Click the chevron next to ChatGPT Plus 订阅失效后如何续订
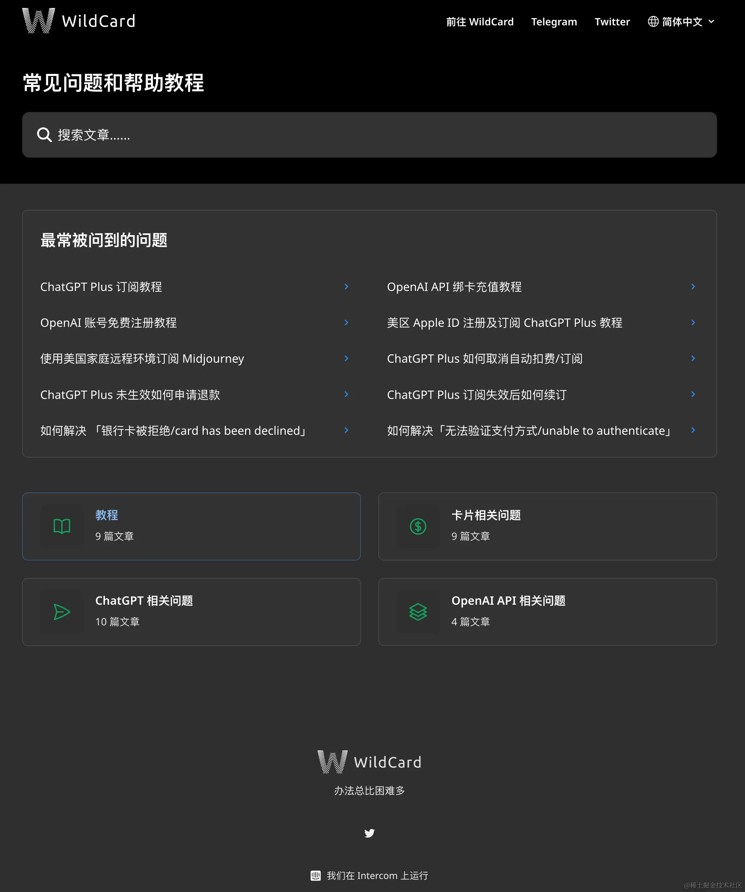The height and width of the screenshot is (892, 745). (693, 394)
